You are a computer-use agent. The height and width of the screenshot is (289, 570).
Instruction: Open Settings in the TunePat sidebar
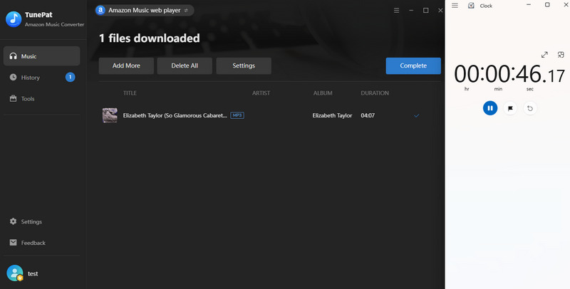(41, 221)
